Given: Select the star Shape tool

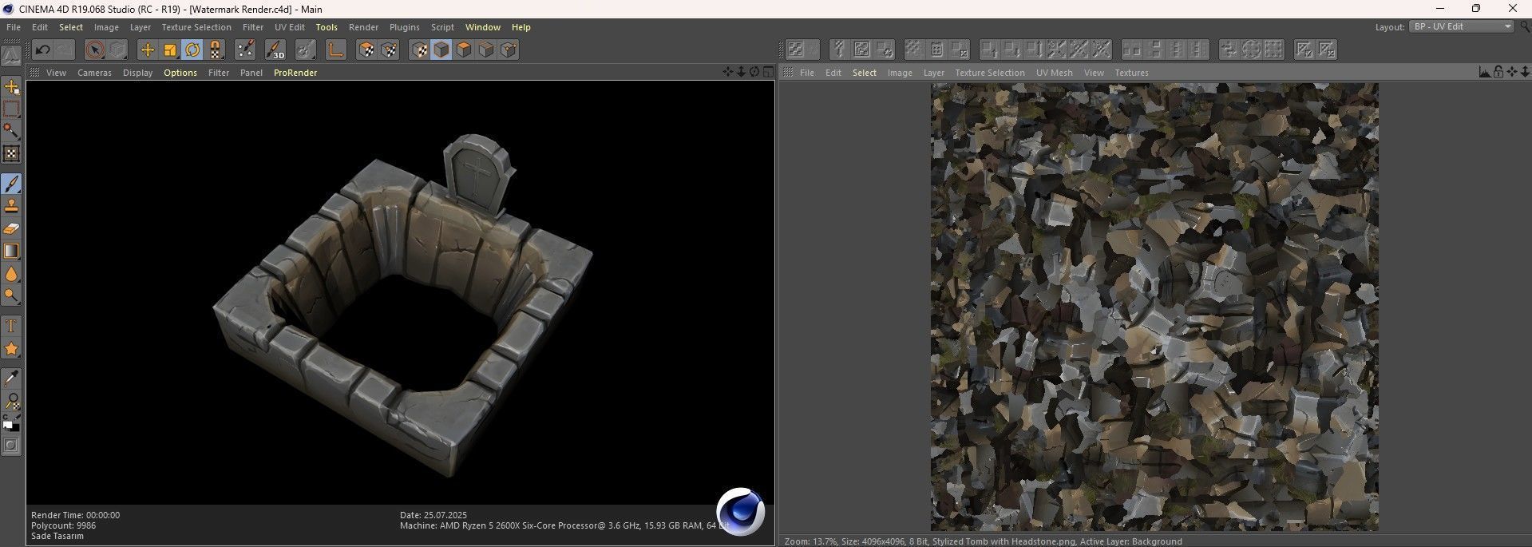Looking at the screenshot, I should (11, 349).
